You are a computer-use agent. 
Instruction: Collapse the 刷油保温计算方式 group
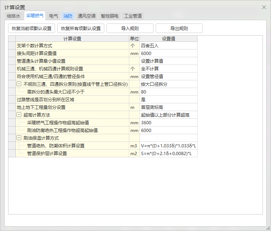pos(19,138)
